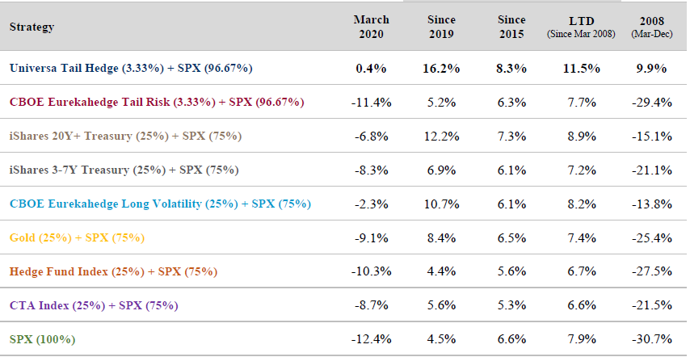Image resolution: width=690 pixels, height=357 pixels.
Task: Click the Since 2019 column header
Action: [x=441, y=27]
